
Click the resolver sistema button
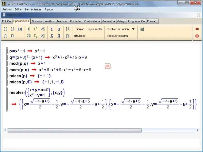[117, 36]
